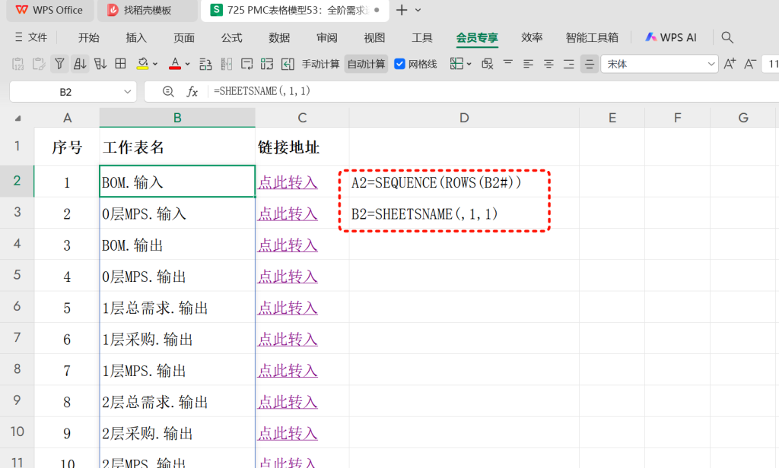Toggle the middle vertical alignment icon
This screenshot has height=468, width=779.
(x=590, y=64)
